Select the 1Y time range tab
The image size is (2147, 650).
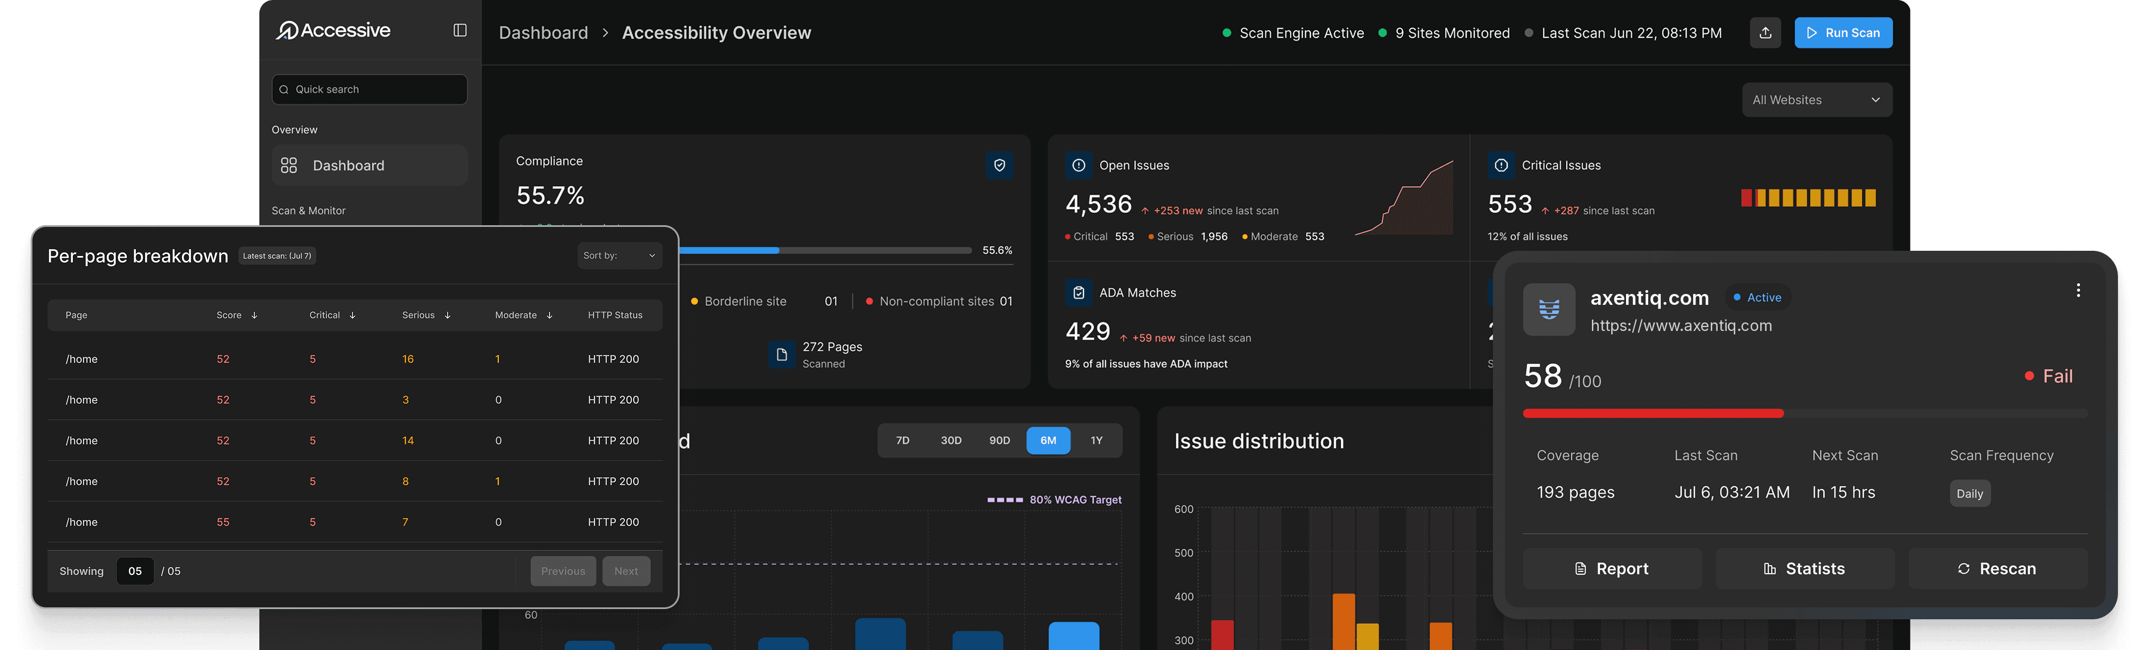1097,440
